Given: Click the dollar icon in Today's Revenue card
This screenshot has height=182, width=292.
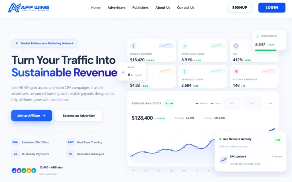Looking at the screenshot, I should (x=133, y=46).
